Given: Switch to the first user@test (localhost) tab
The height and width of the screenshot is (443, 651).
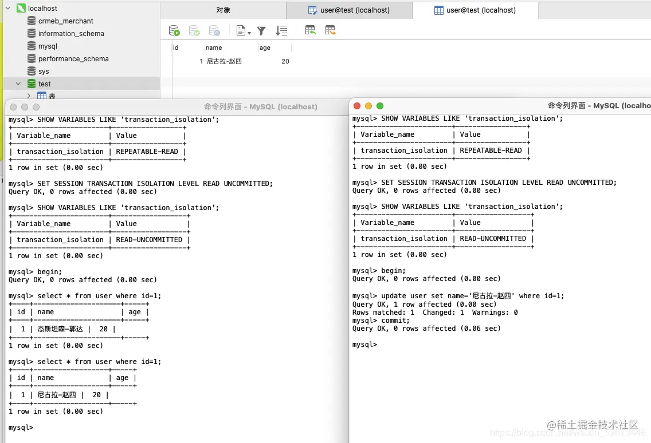Looking at the screenshot, I should (349, 10).
